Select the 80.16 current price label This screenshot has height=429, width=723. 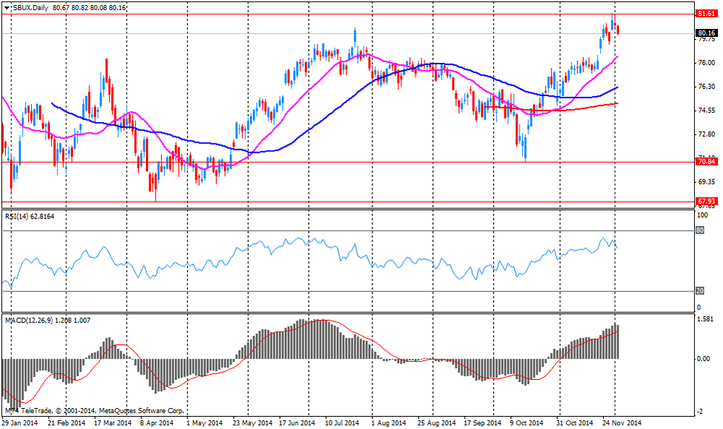(x=706, y=33)
